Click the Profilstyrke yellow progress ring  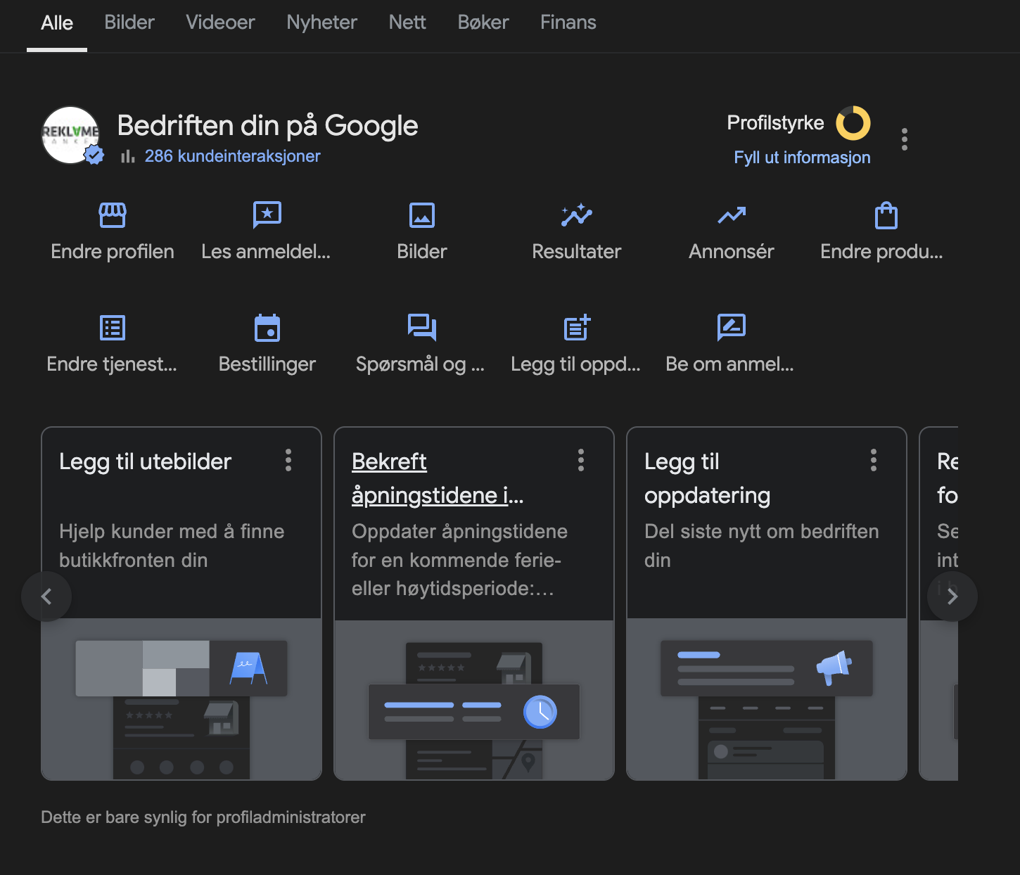click(x=853, y=123)
